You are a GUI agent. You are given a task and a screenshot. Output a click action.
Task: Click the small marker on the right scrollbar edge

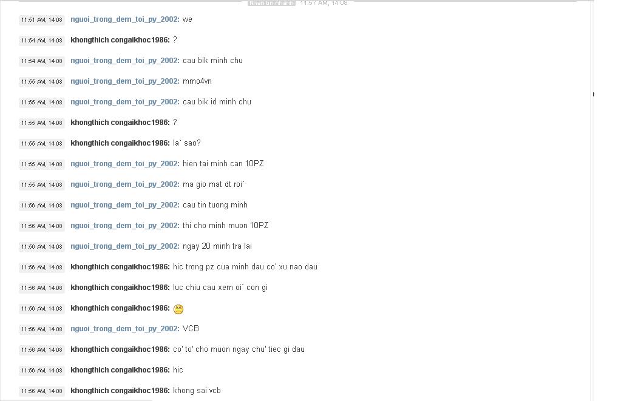594,95
